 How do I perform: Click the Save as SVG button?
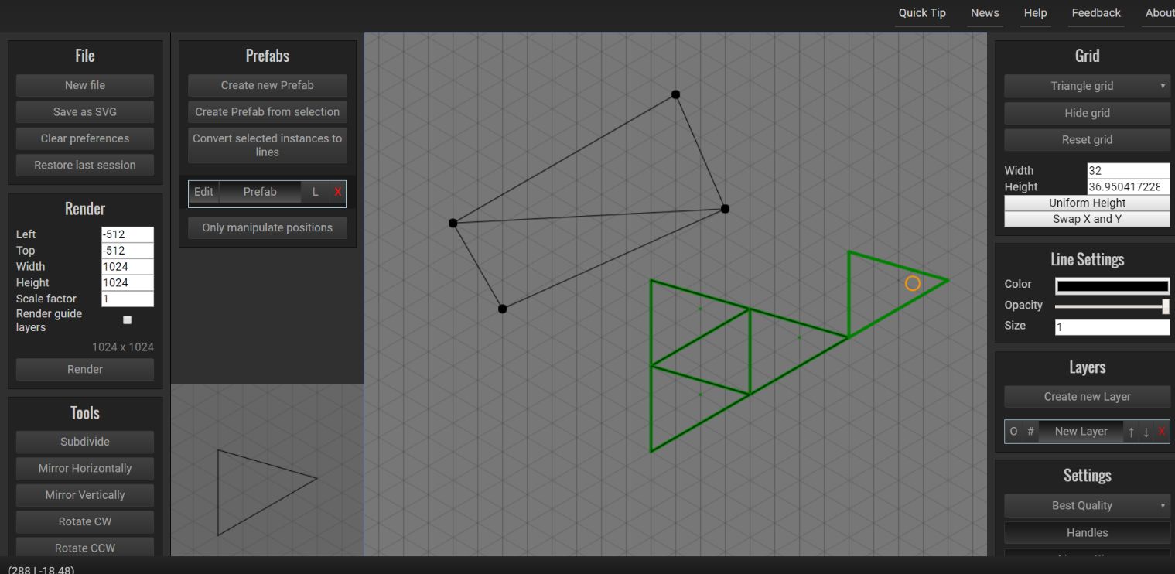tap(85, 111)
